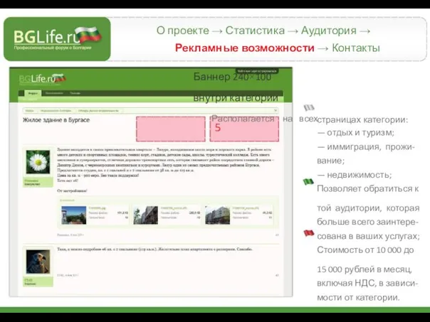430x322 pixels.
Task: Open the 'Контакты' section
Action: [356, 48]
